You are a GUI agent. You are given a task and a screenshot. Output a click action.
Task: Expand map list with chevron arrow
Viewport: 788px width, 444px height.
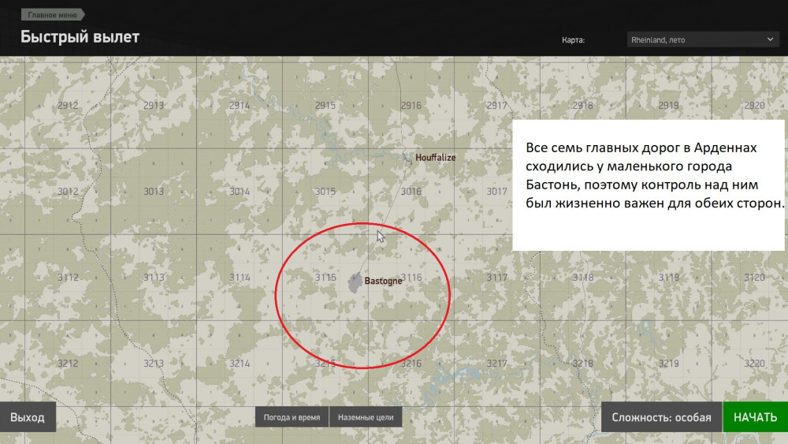(770, 39)
